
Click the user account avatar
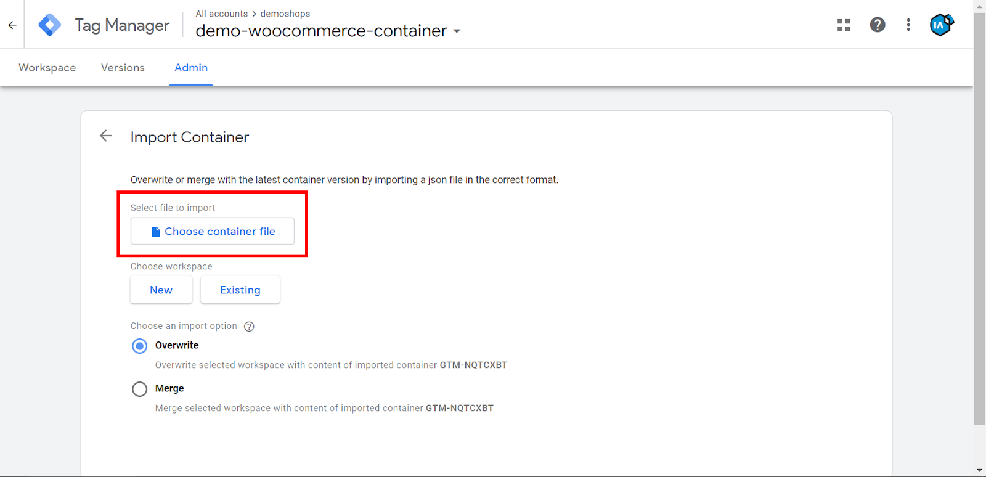941,25
